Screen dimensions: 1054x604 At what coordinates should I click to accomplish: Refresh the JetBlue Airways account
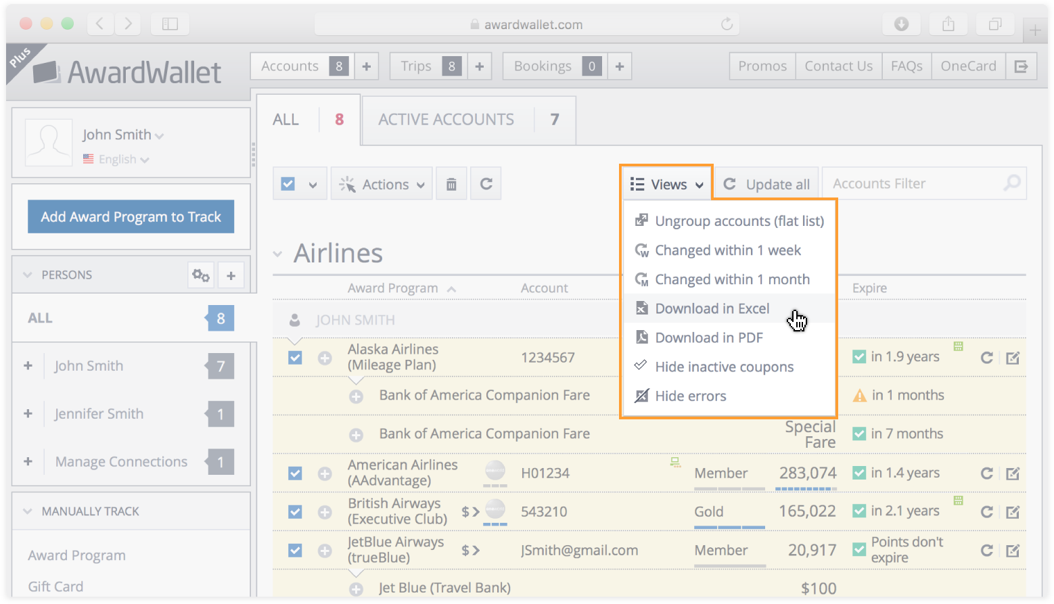(987, 551)
